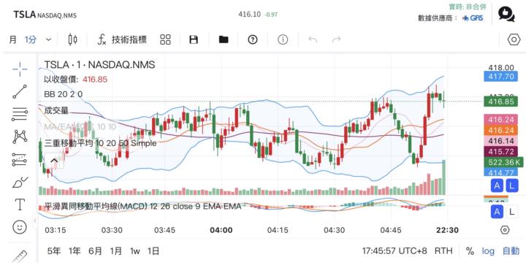Click the 417.70 blue price label
The image size is (526, 276).
pos(501,77)
